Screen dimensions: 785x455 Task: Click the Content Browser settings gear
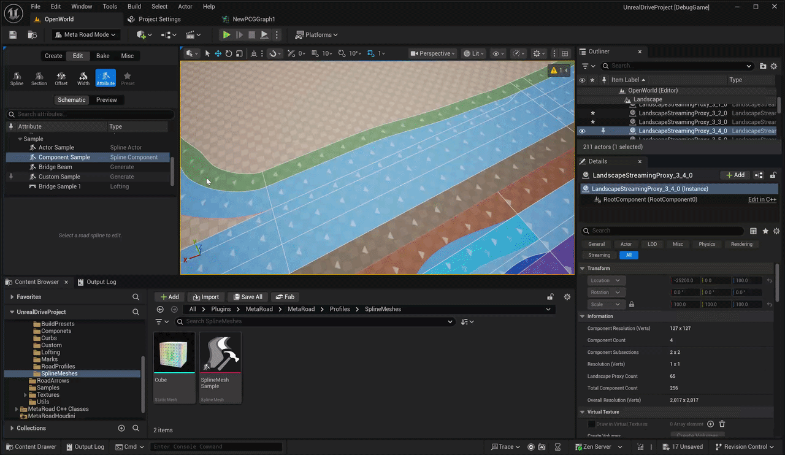pos(567,297)
